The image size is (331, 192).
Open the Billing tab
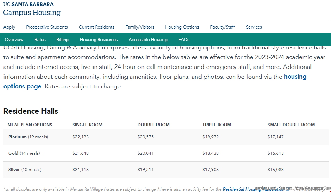pyautogui.click(x=63, y=40)
